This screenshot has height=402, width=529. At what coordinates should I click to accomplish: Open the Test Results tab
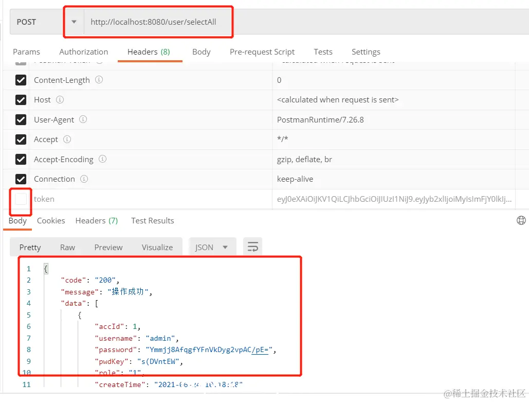pyautogui.click(x=153, y=221)
